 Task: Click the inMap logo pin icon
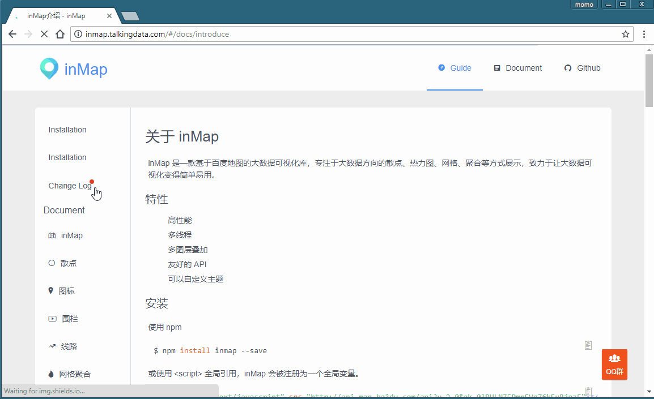pos(49,68)
